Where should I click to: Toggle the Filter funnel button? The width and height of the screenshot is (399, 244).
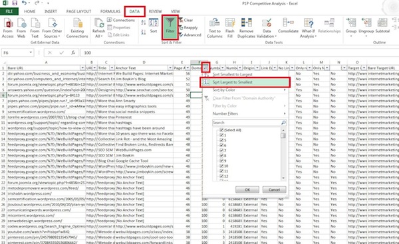170,27
